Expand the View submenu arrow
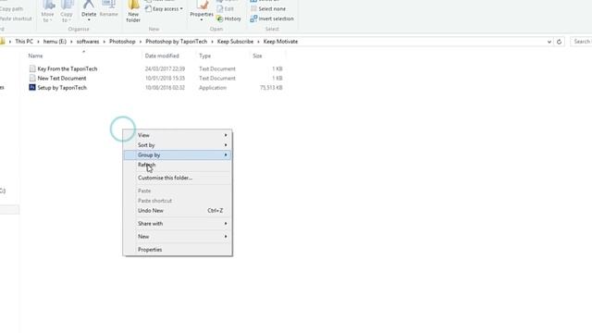Screen dimensions: 592x333 (x=226, y=135)
